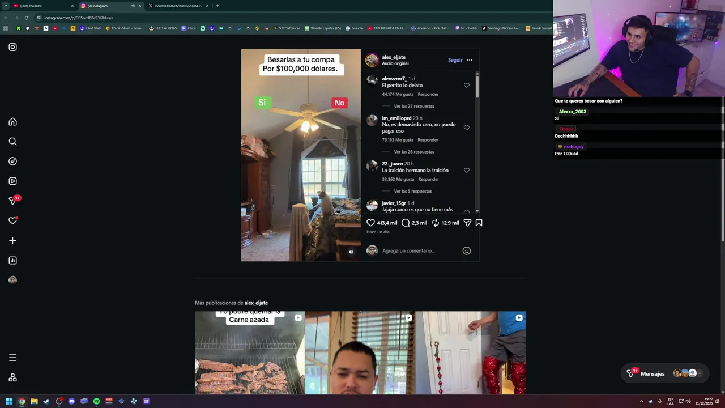Open File Explorer from the taskbar
The height and width of the screenshot is (408, 725).
[34, 401]
